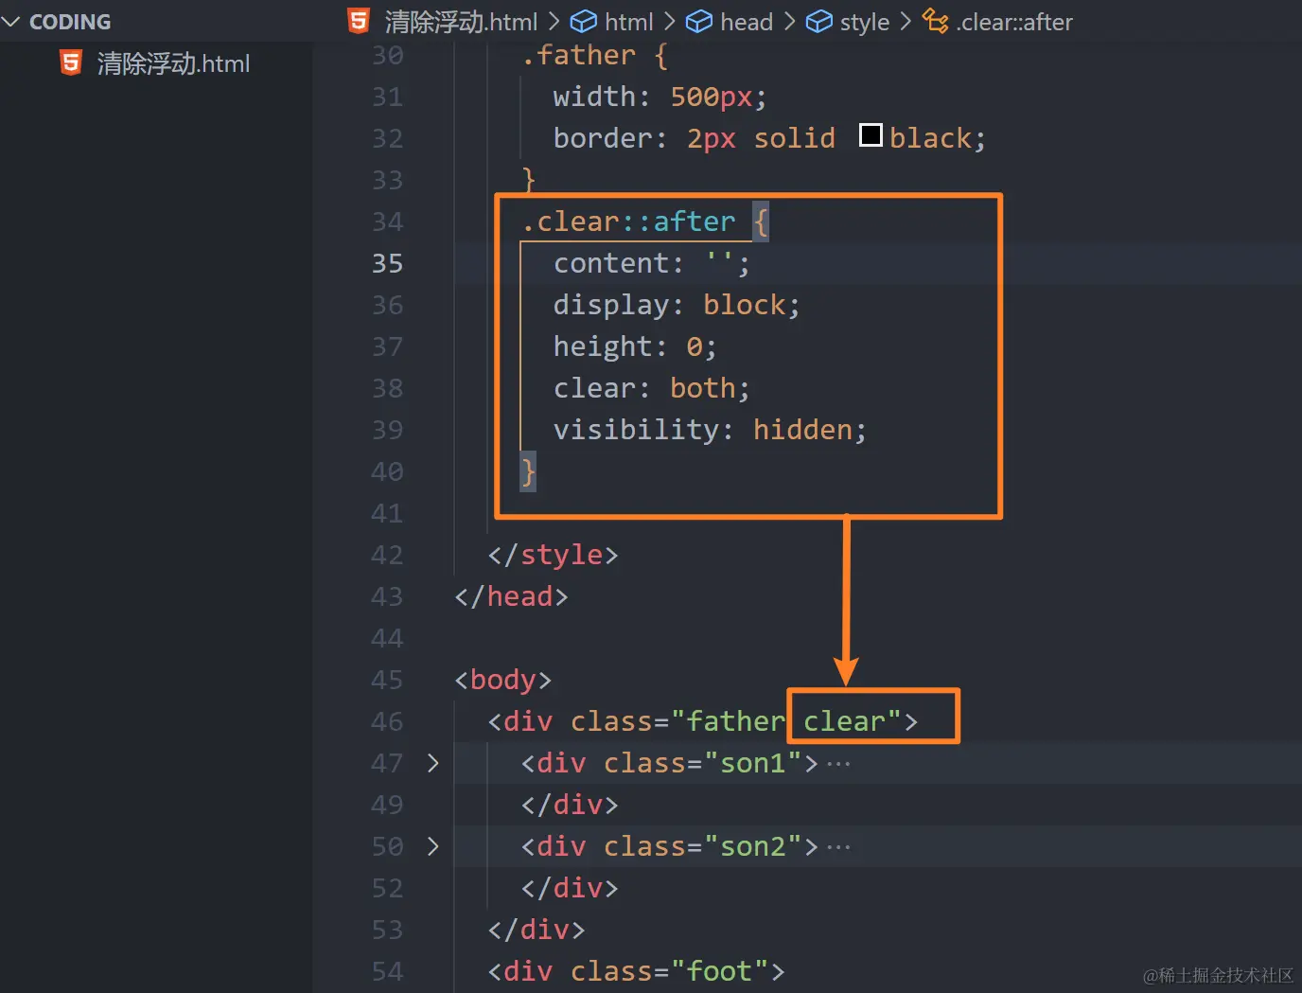Image resolution: width=1302 pixels, height=993 pixels.
Task: Click the .father selector on line 30
Action: [578, 55]
